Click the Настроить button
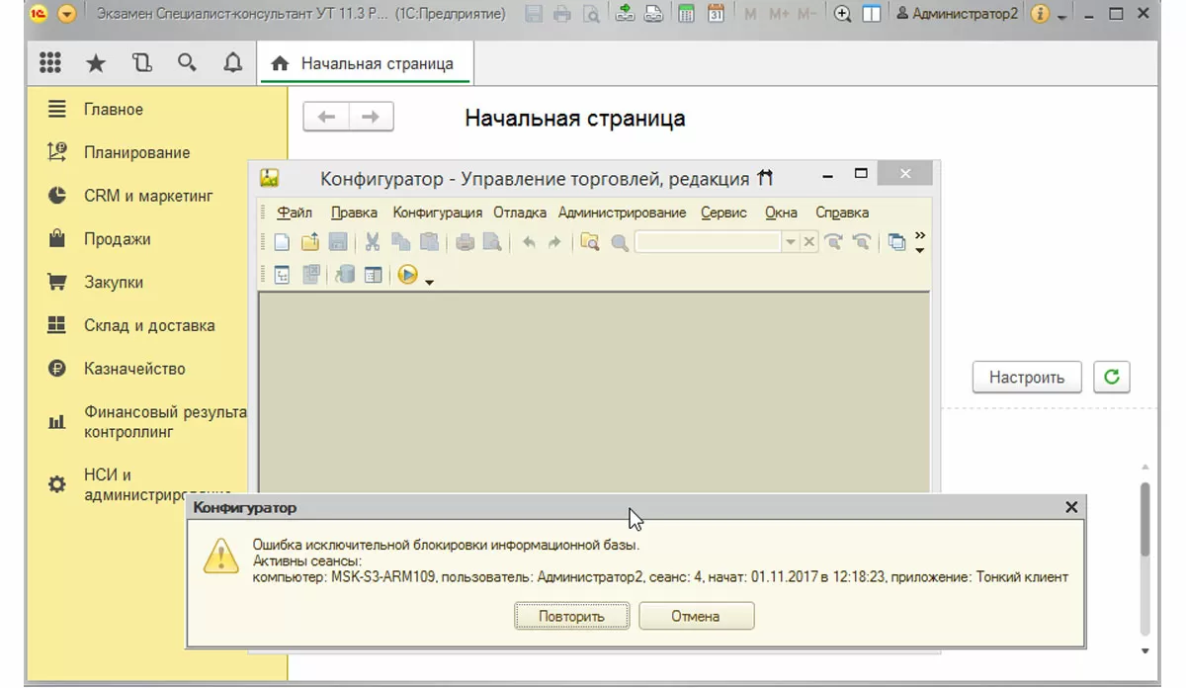1186x688 pixels. 1026,377
